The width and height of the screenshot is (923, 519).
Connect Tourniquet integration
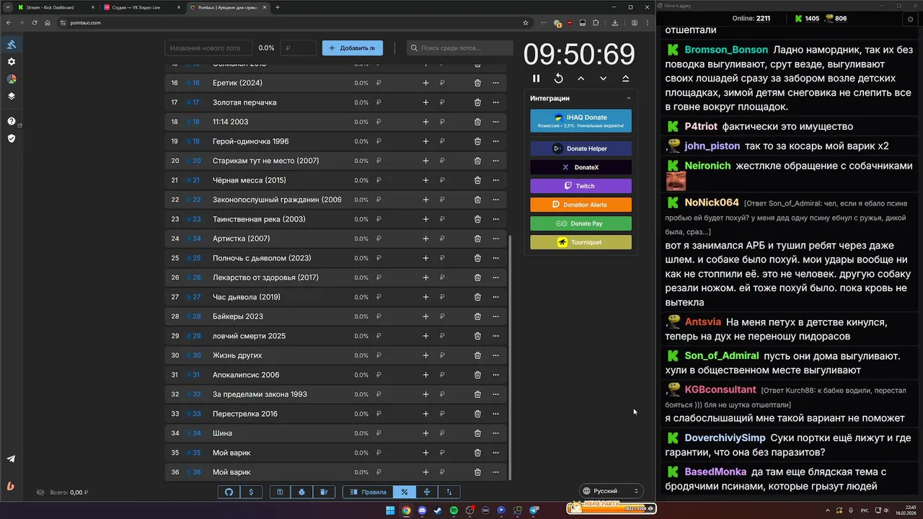pyautogui.click(x=580, y=242)
